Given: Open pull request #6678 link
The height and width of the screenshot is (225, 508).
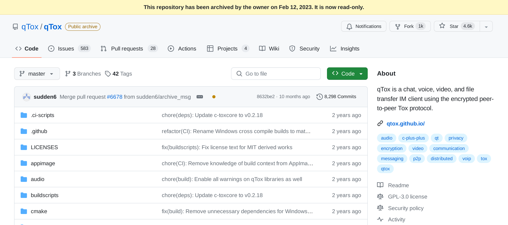Looking at the screenshot, I should coord(115,97).
